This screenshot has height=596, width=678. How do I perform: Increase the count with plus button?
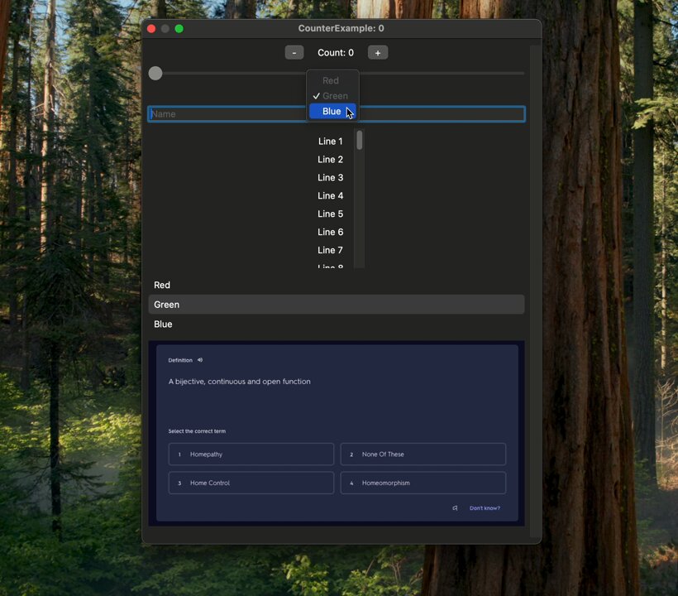378,53
